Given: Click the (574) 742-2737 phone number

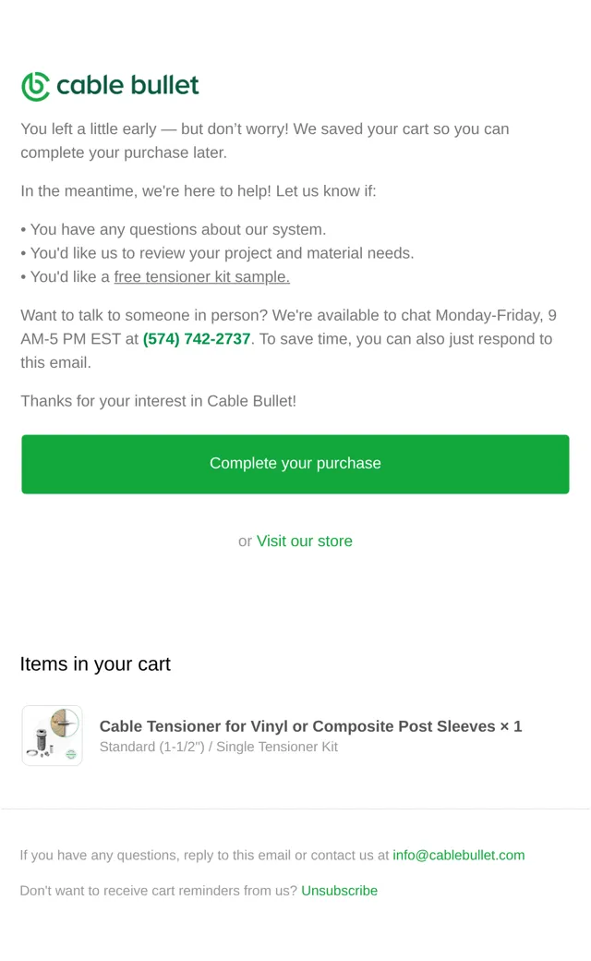Looking at the screenshot, I should pos(197,339).
